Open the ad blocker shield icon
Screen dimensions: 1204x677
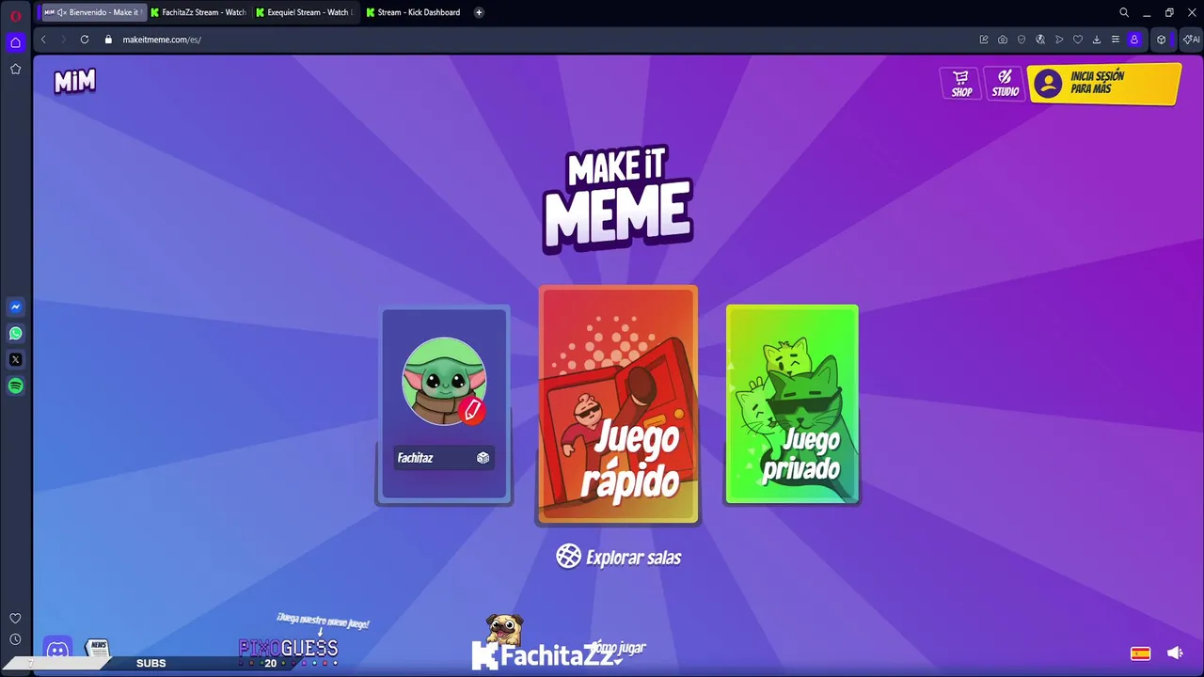(x=1022, y=39)
